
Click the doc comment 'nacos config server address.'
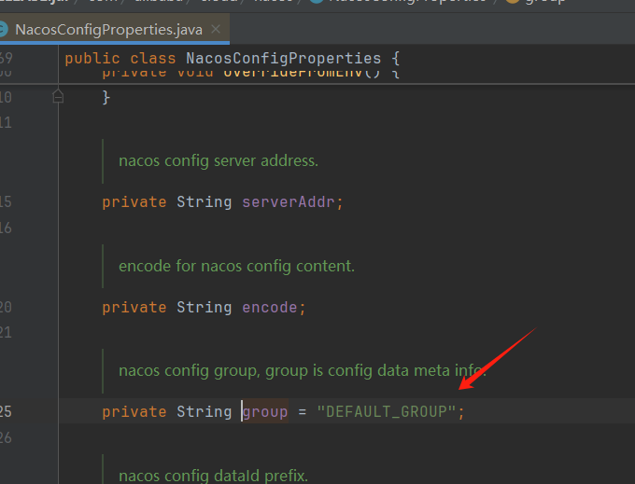coord(219,161)
